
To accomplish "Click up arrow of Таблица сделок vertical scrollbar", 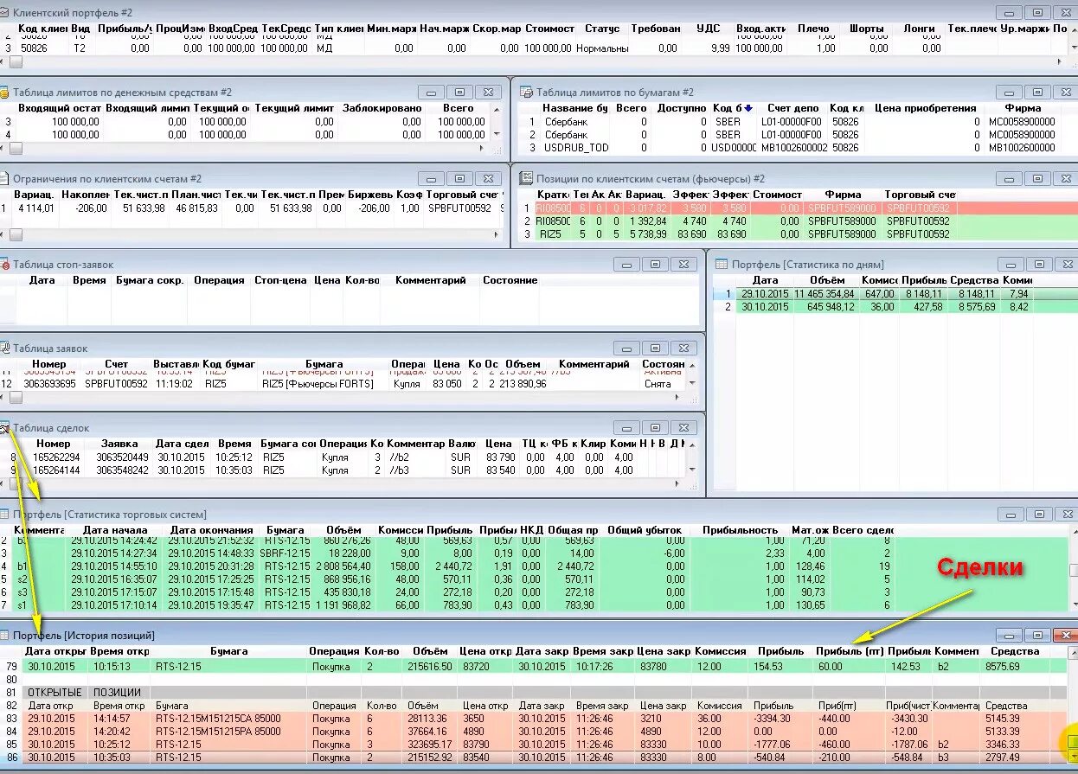I will (x=690, y=444).
